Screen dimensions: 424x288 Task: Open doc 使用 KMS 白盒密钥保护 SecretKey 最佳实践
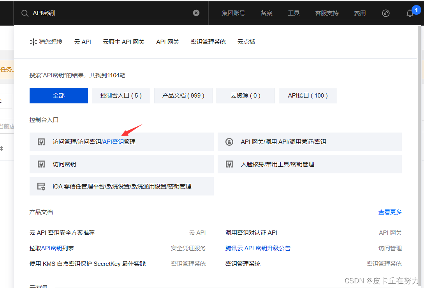[87, 264]
